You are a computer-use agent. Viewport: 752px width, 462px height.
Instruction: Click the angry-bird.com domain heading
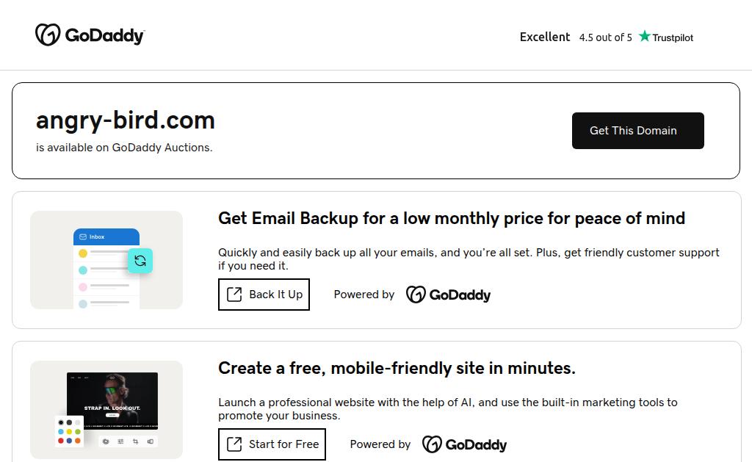[x=126, y=120]
